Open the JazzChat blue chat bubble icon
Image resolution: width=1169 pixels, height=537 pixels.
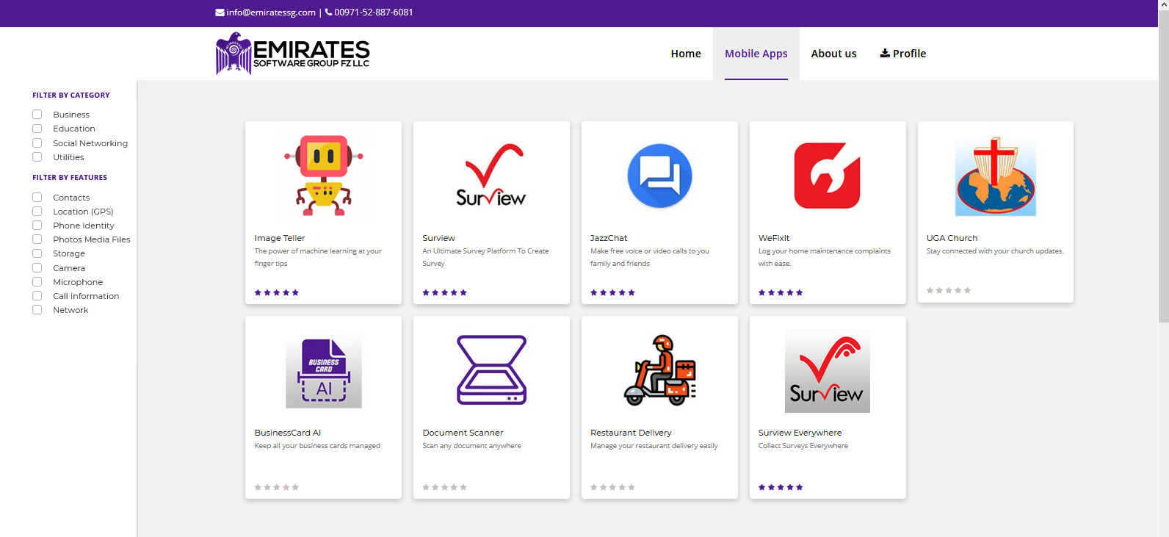pos(659,176)
